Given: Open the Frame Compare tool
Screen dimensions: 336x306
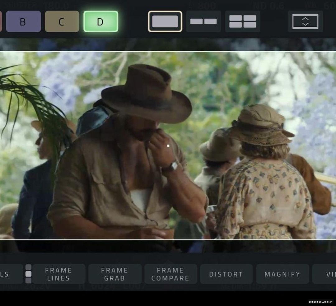Looking at the screenshot, I should tap(170, 274).
